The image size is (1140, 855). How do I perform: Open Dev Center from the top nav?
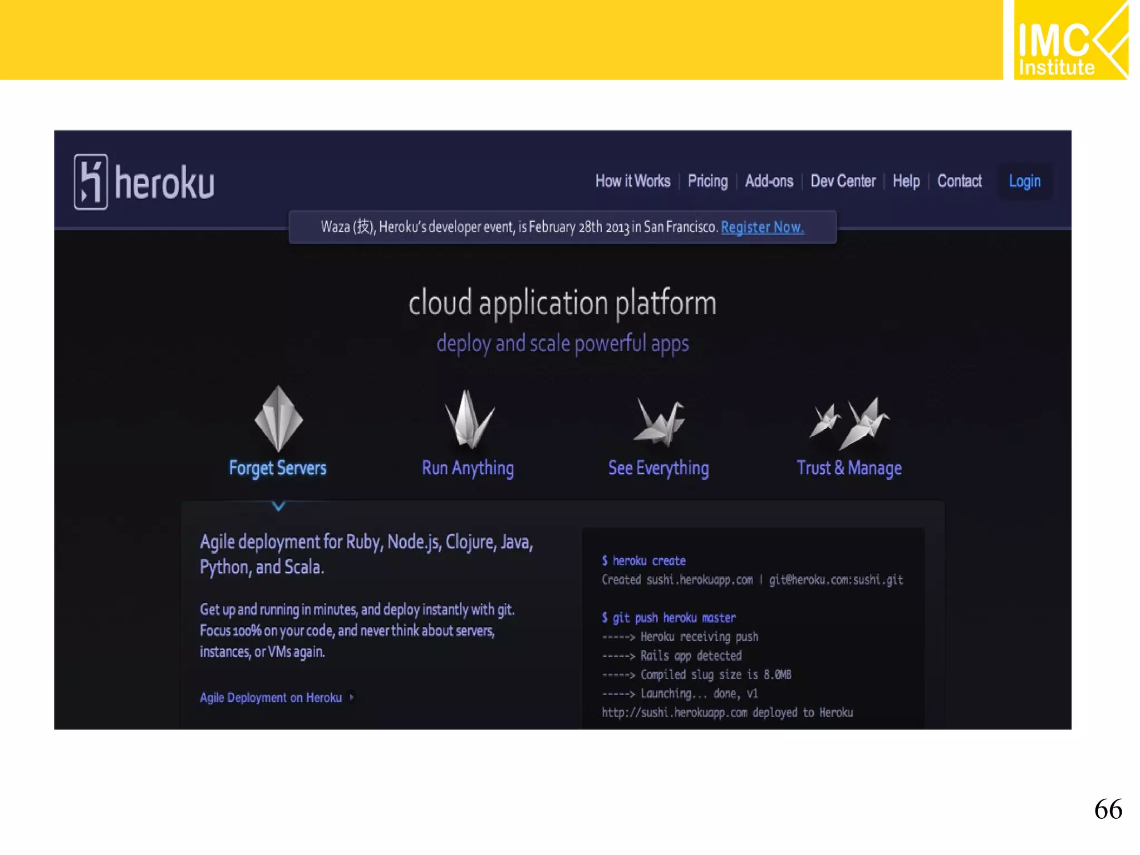843,181
